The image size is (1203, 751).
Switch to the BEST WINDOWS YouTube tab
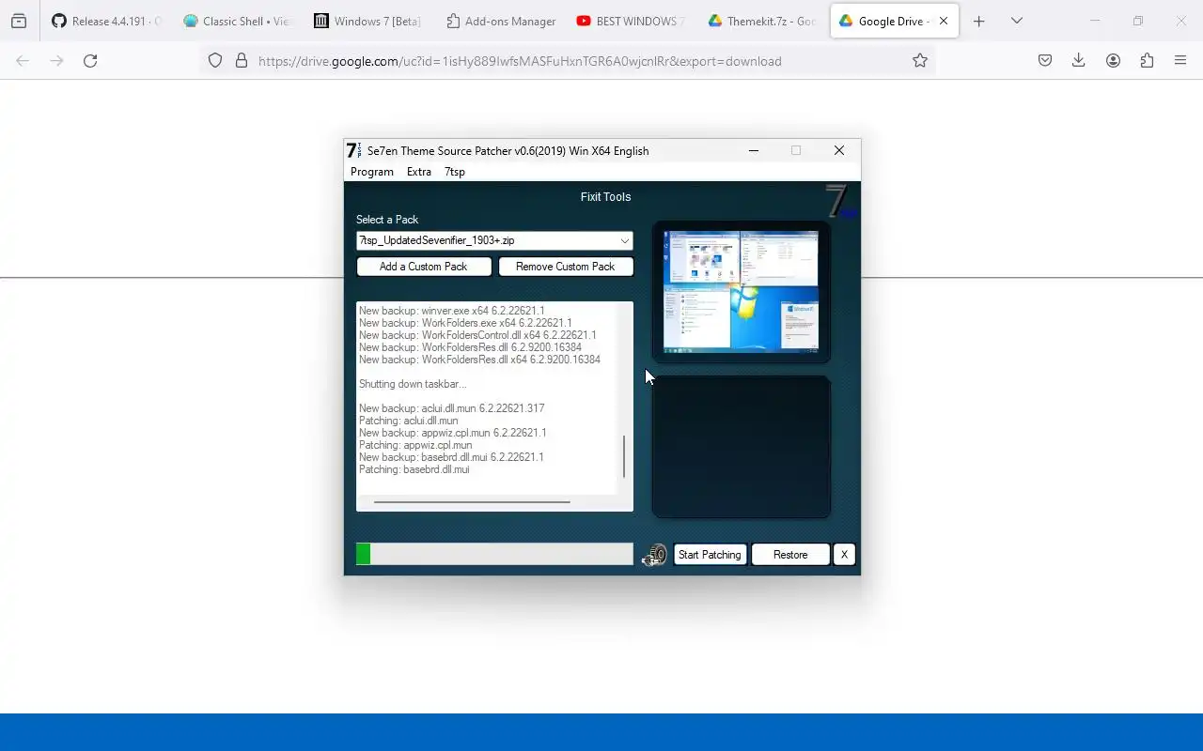point(630,21)
